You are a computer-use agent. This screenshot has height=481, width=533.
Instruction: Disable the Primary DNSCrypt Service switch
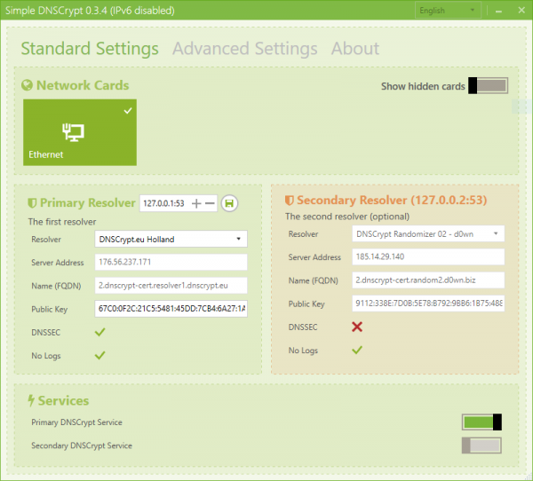click(481, 422)
